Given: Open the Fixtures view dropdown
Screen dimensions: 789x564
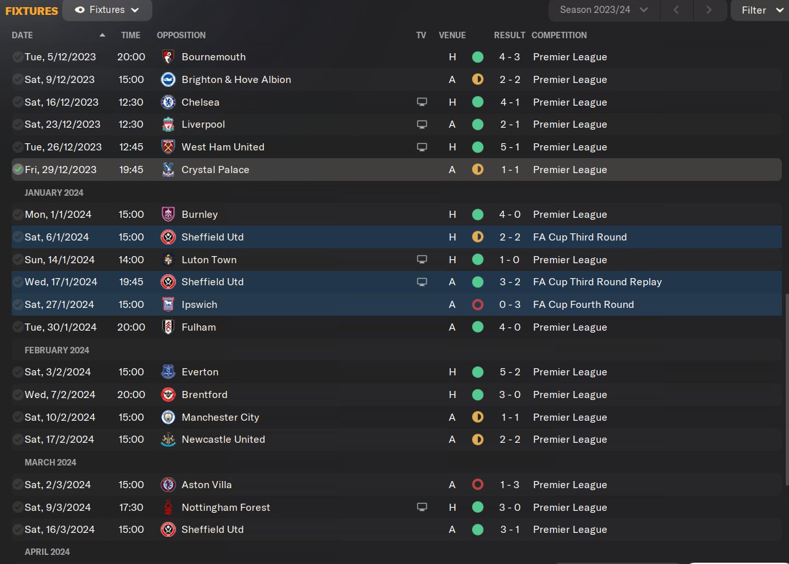Looking at the screenshot, I should tap(108, 10).
